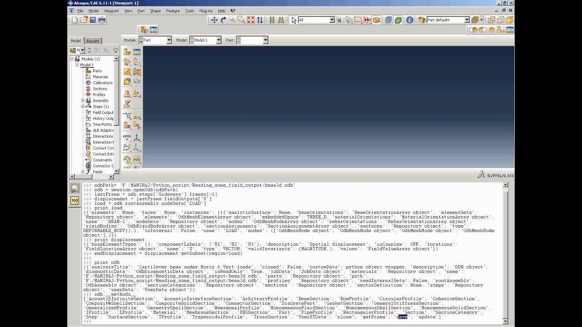This screenshot has height=327, width=582.
Task: Open the View menu
Action: point(128,11)
